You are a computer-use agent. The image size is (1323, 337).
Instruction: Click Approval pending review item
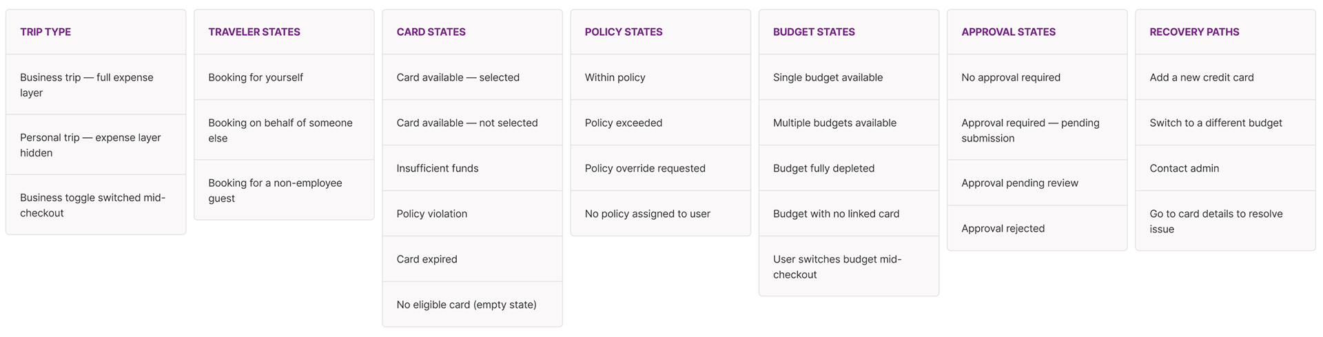pos(1037,183)
